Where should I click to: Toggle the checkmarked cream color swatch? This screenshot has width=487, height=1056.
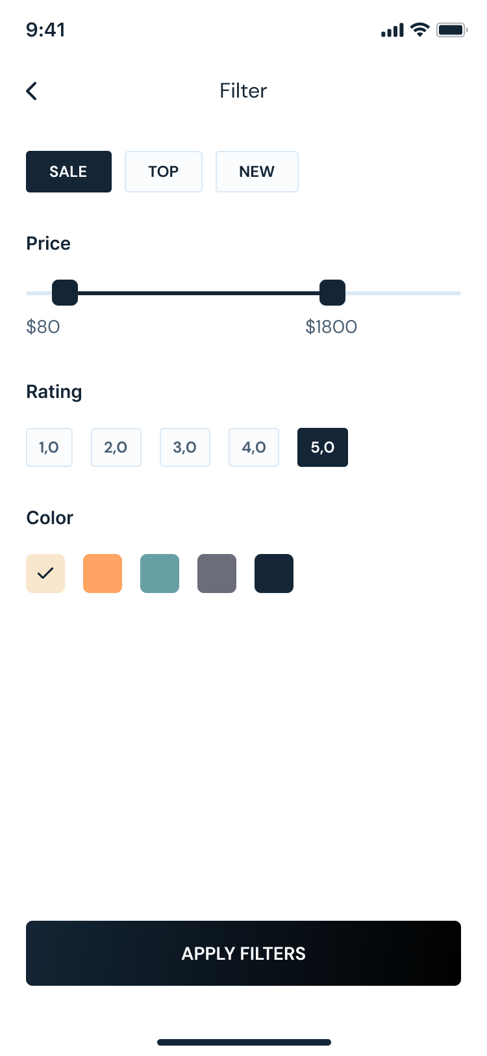45,574
